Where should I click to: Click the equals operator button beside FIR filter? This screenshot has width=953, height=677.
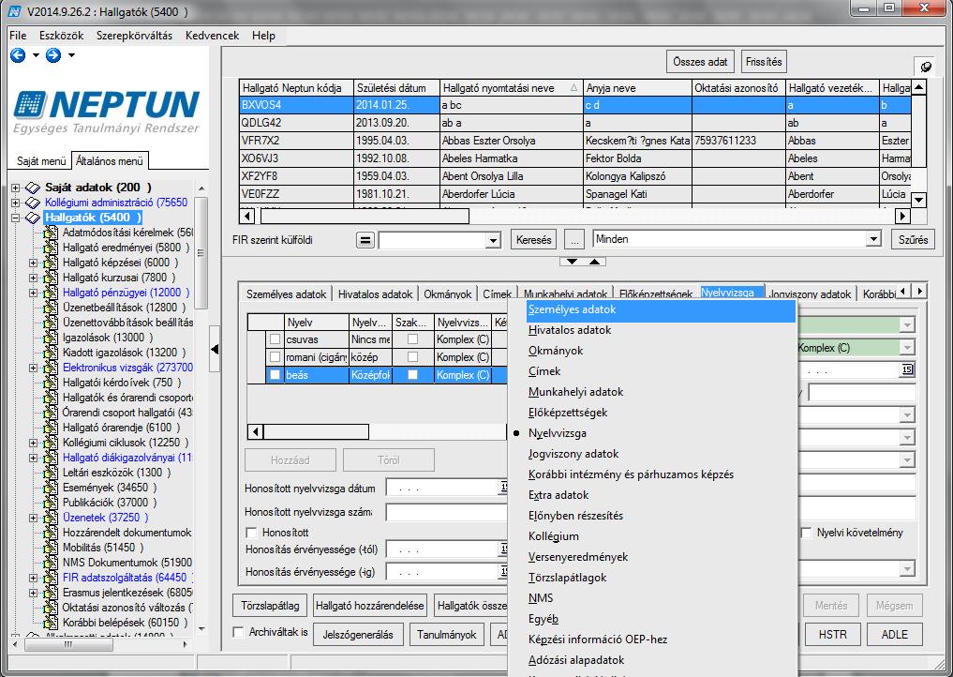click(365, 240)
